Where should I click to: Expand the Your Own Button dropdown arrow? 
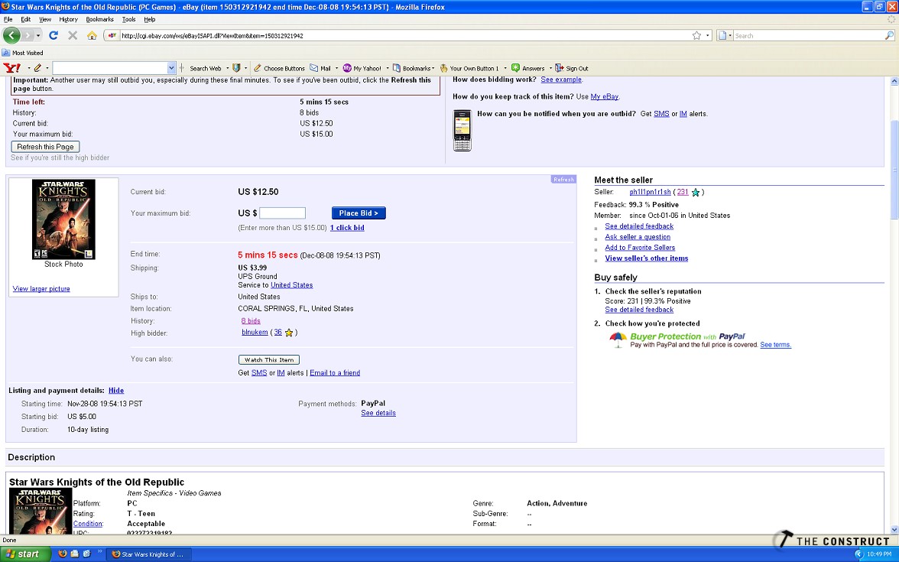coord(505,68)
